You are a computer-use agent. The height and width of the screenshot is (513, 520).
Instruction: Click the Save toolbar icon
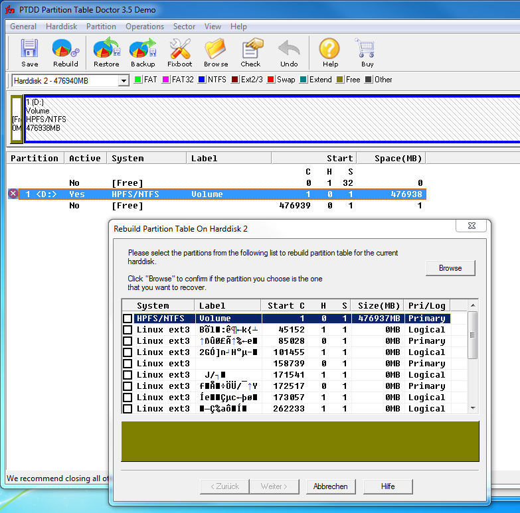(29, 48)
